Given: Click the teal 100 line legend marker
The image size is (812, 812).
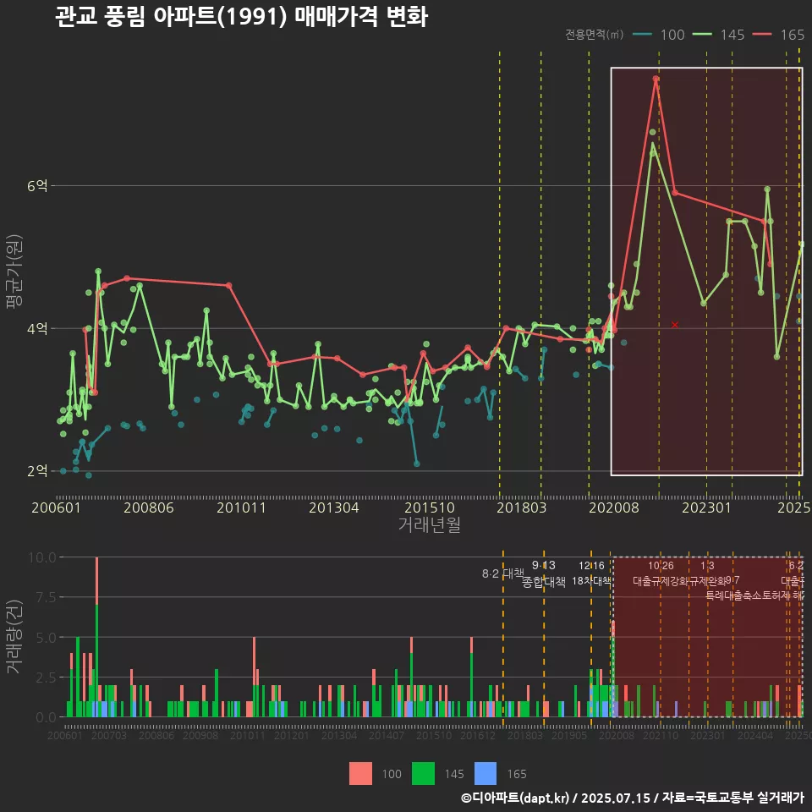Looking at the screenshot, I should click(642, 35).
